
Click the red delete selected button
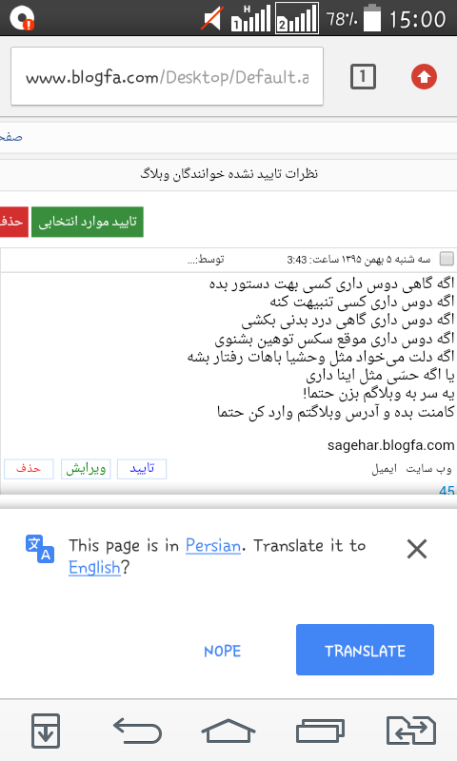(13, 222)
